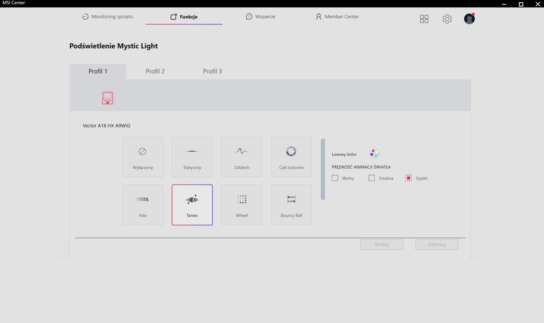Image resolution: width=544 pixels, height=323 pixels.
Task: Click the red laptop device icon
Action: coord(107,98)
